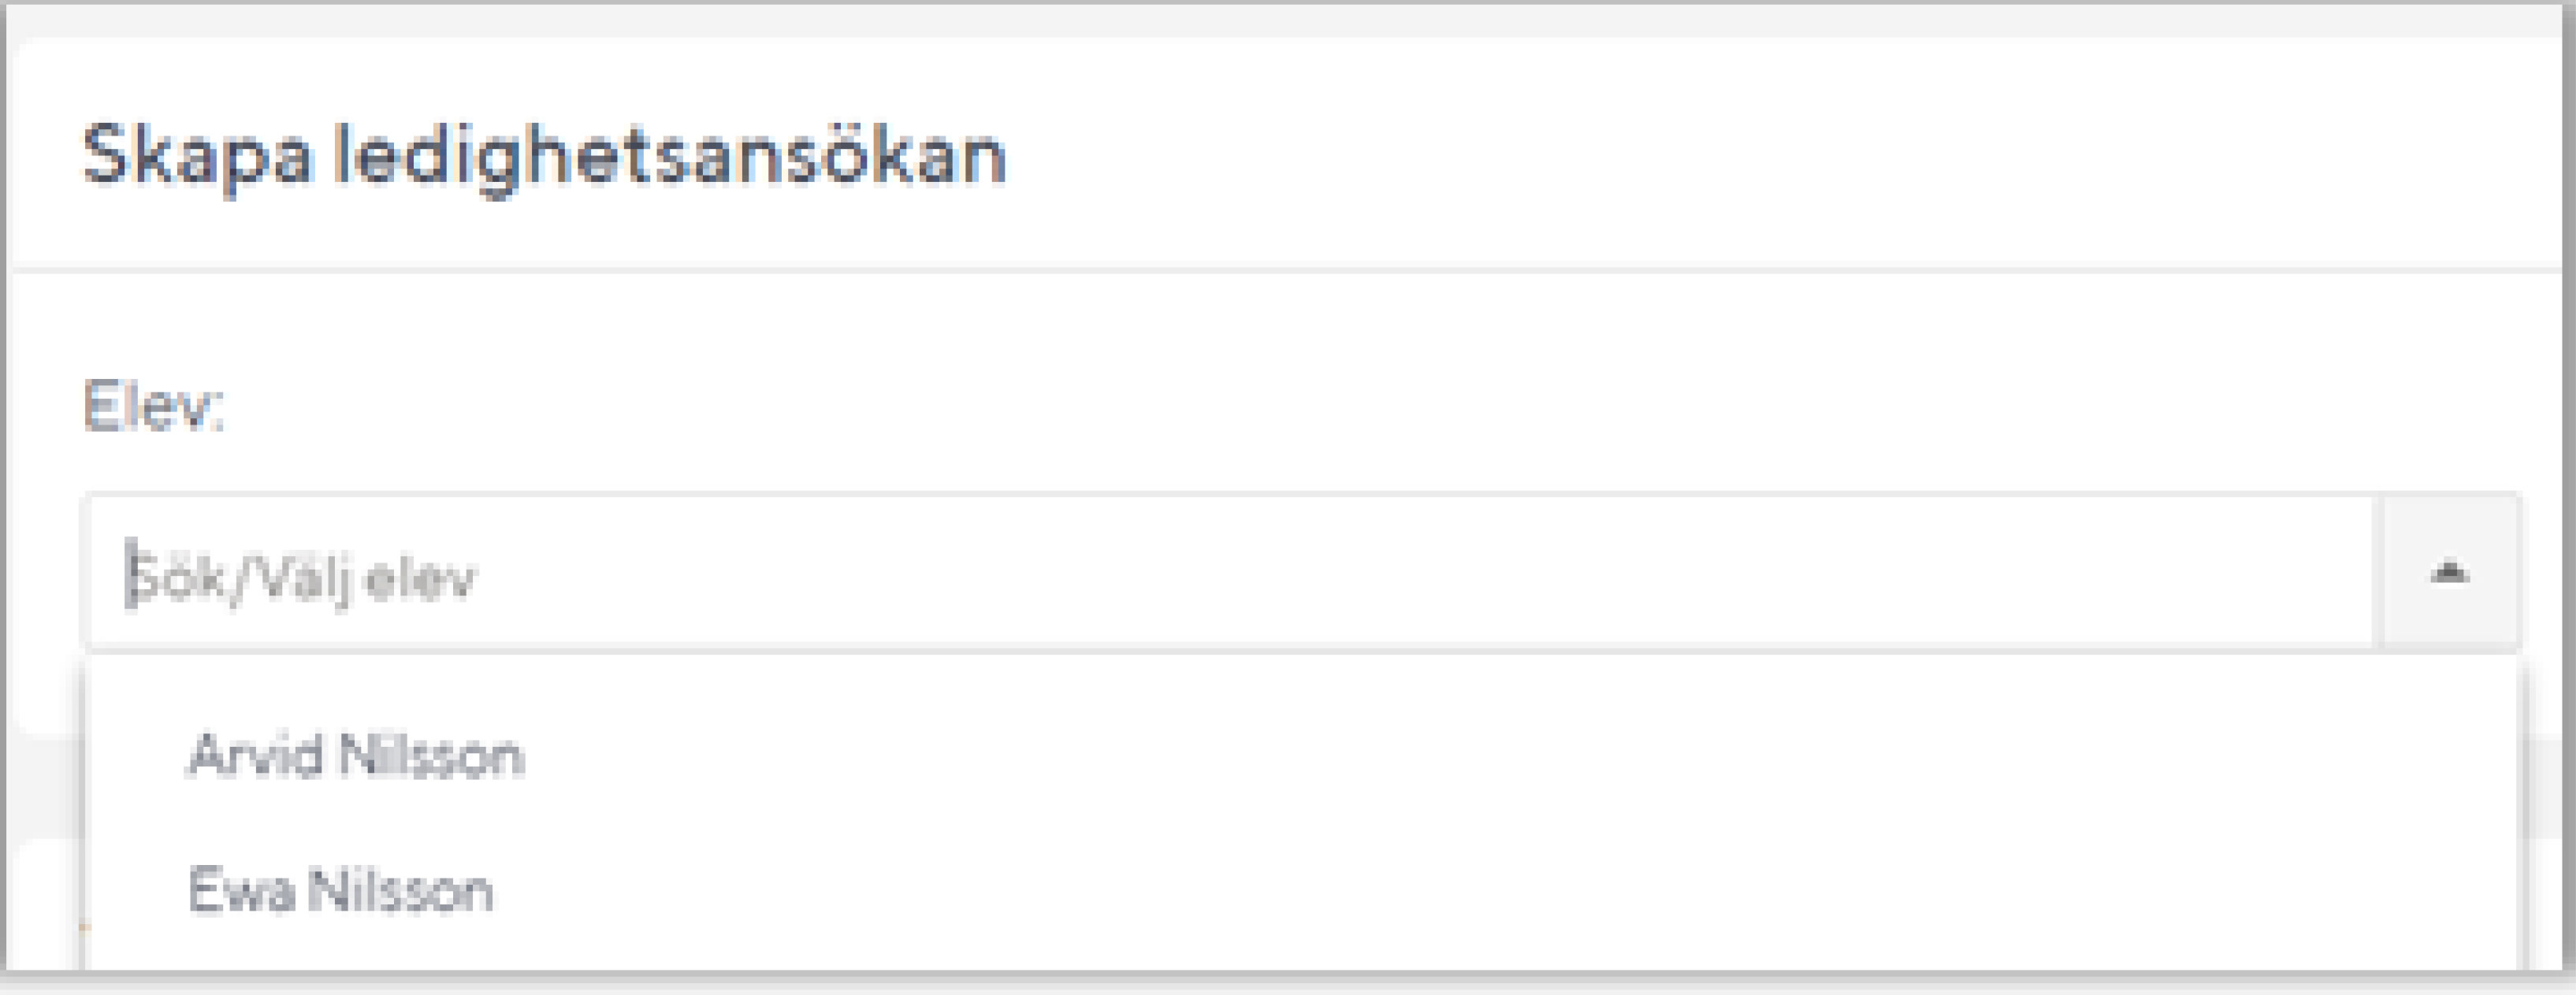Click the white header area beside the title
Image resolution: width=2576 pixels, height=995 pixels.
[1780, 155]
